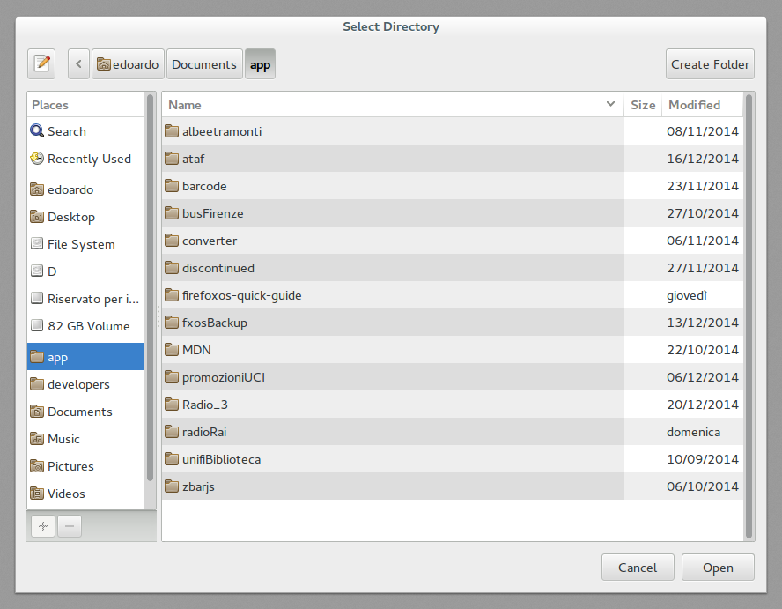
Task: Click the back arrow in path bar
Action: click(x=79, y=63)
